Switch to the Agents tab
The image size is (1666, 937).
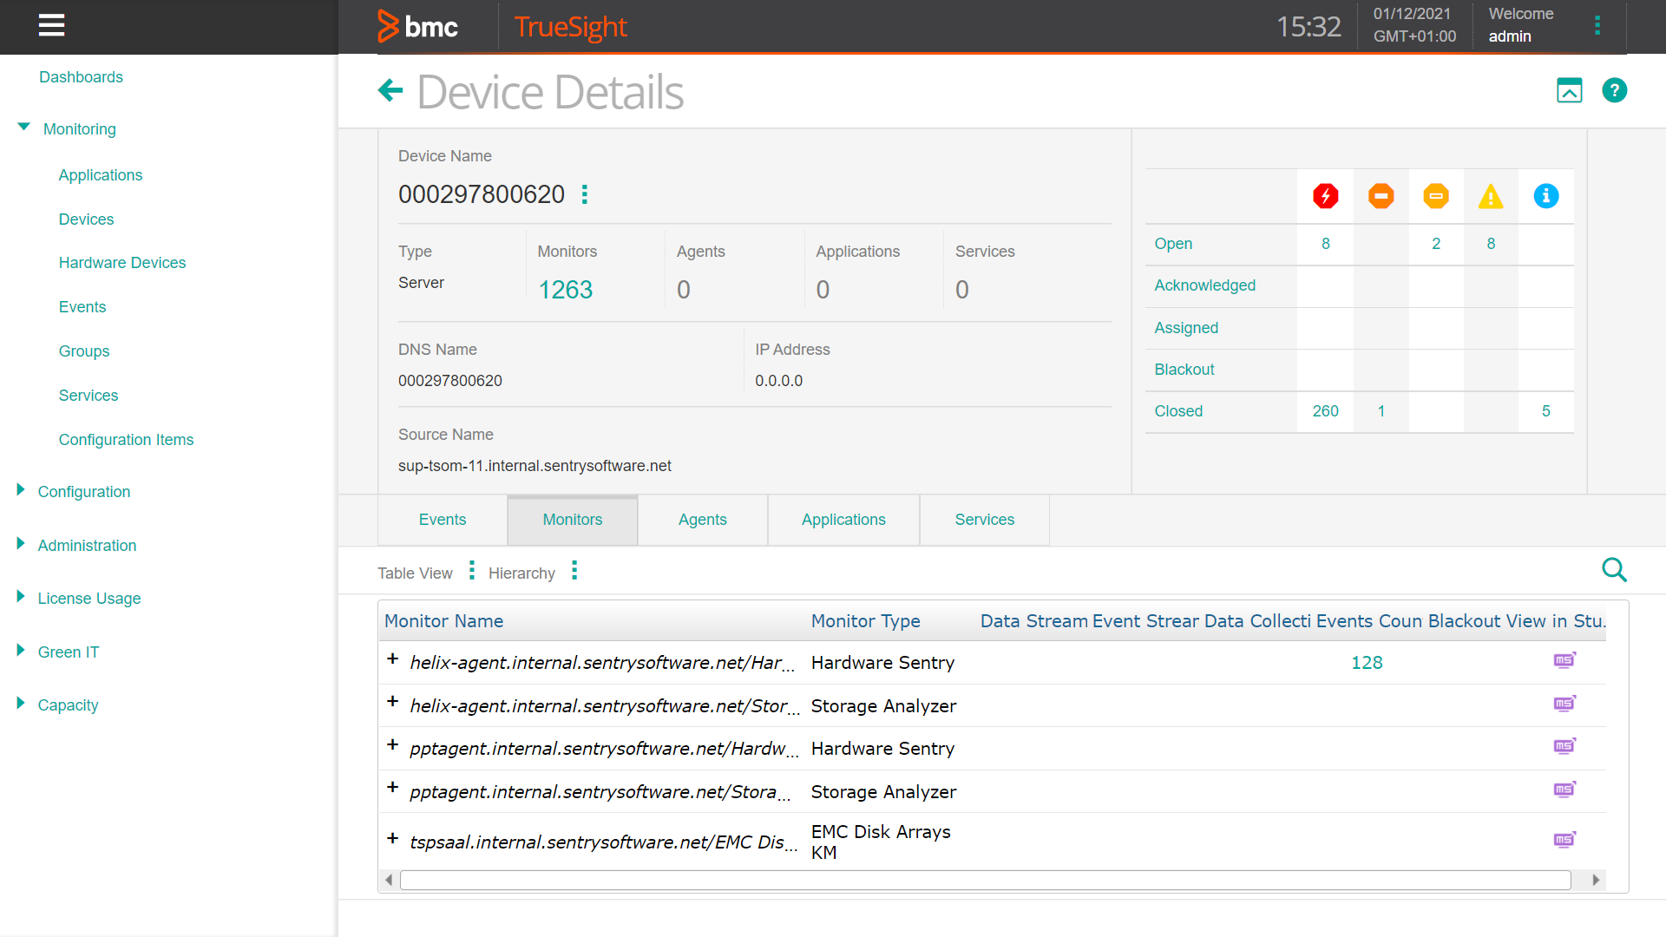(702, 519)
